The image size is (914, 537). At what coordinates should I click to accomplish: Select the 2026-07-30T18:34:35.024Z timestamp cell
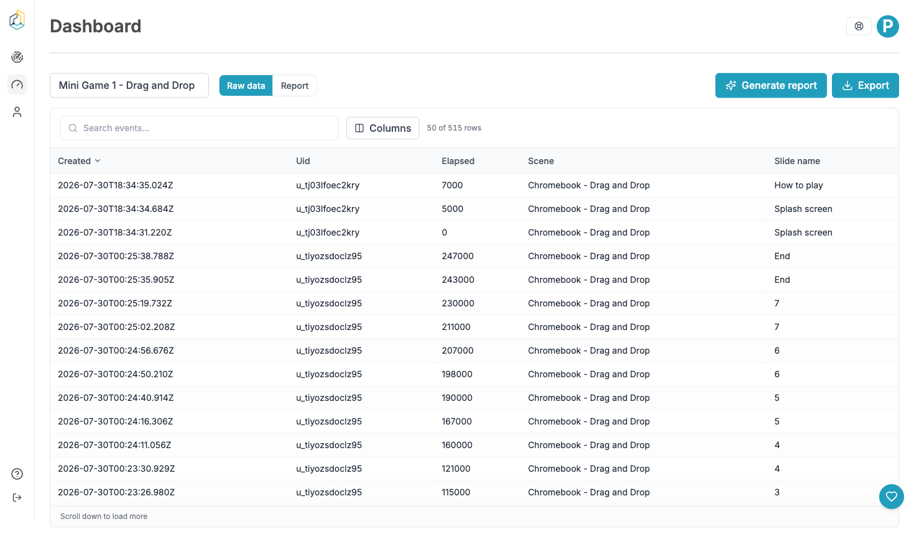pyautogui.click(x=116, y=185)
